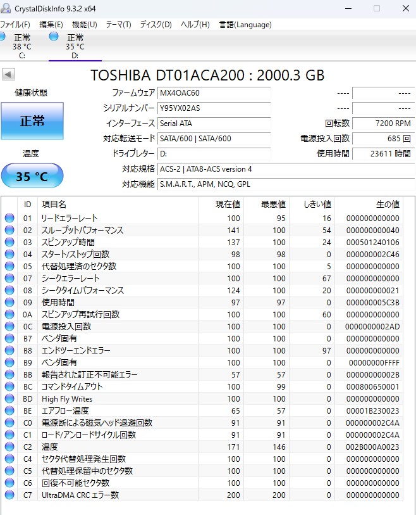The width and height of the screenshot is (416, 515).
Task: Click the status icon for ID B9 ベンダ固有
Action: click(9, 362)
